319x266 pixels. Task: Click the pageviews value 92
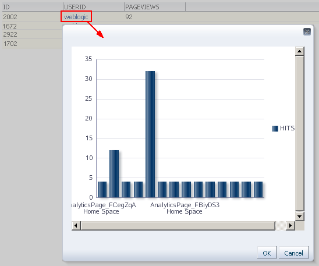129,17
